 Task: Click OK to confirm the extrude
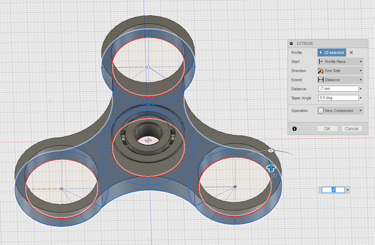tap(327, 128)
